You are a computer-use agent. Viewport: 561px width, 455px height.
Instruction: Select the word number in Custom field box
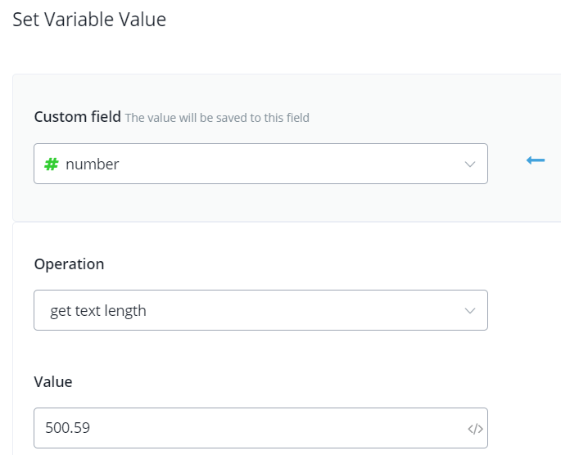(93, 164)
